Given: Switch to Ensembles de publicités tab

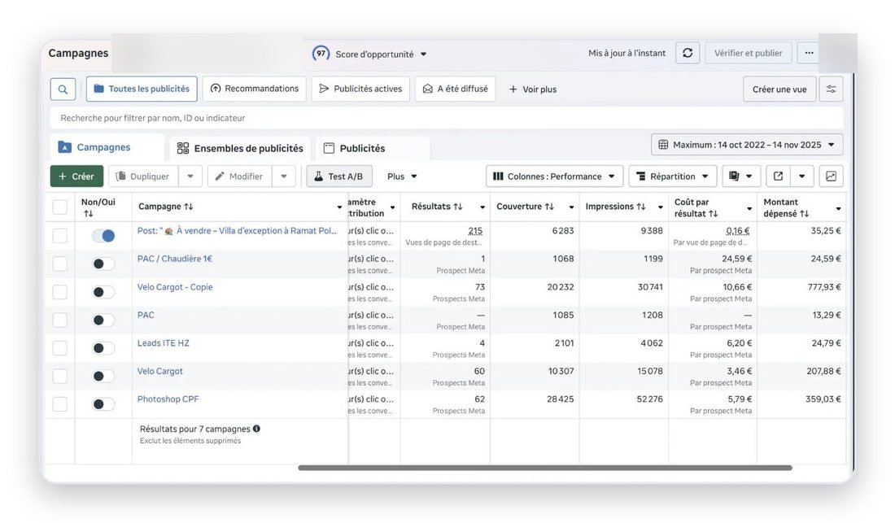Looking at the screenshot, I should [x=240, y=148].
